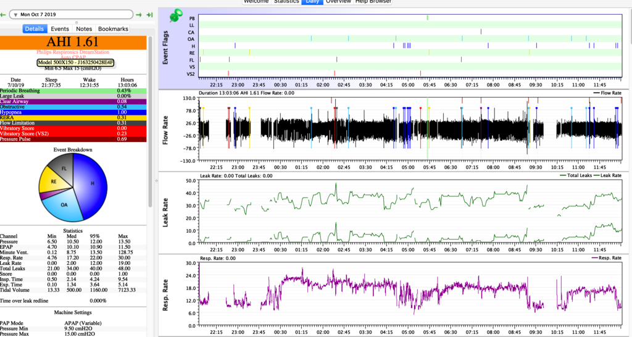This screenshot has width=632, height=337.
Task: Click the green pushpin on the Event Flags graph
Action: coord(176,16)
